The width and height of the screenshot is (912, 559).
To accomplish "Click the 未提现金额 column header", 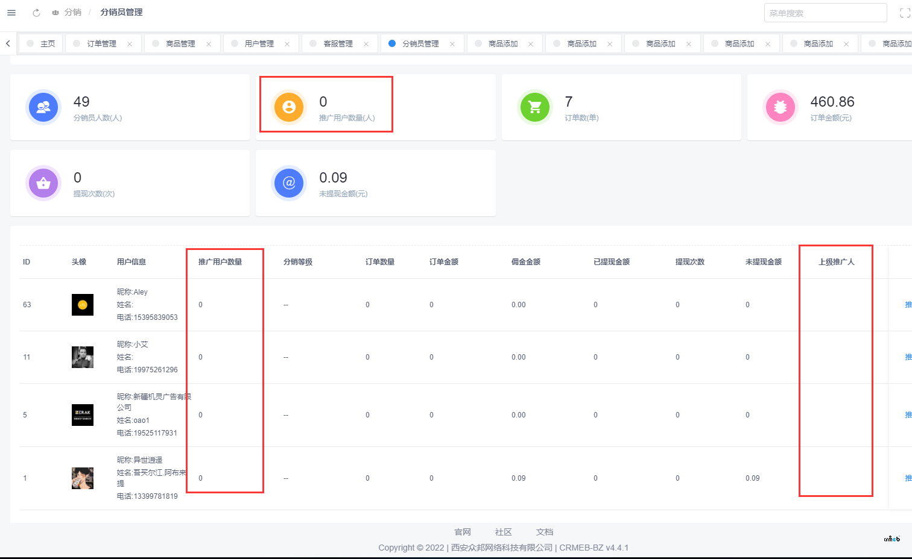I will point(764,262).
